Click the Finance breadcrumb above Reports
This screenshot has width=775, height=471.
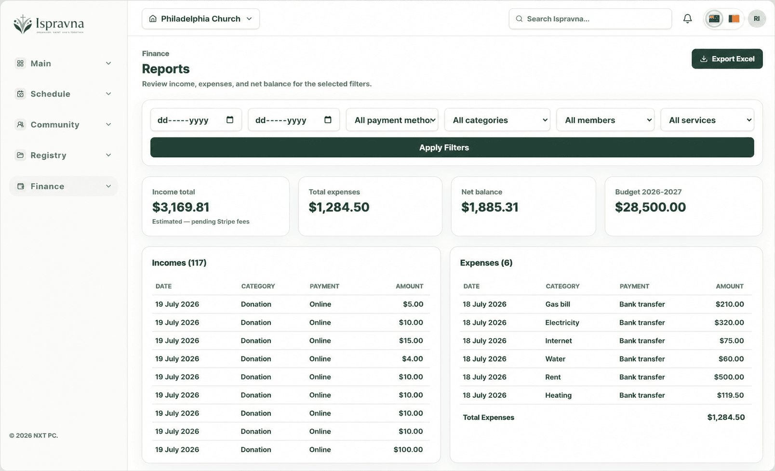156,53
